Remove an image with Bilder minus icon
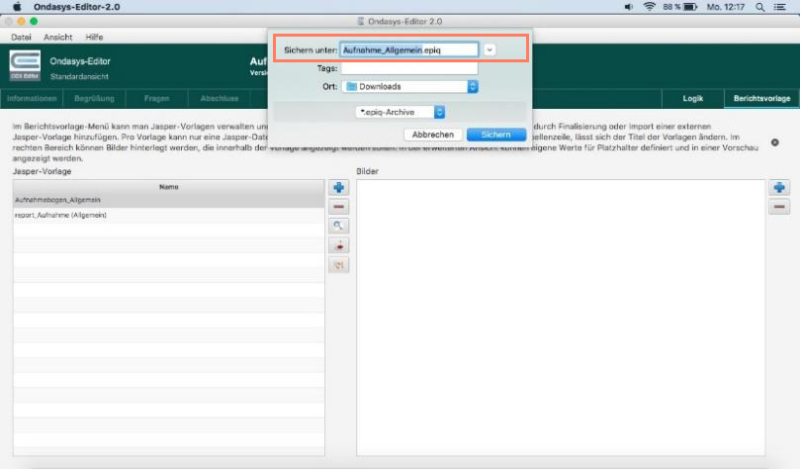The height and width of the screenshot is (471, 801). (779, 207)
